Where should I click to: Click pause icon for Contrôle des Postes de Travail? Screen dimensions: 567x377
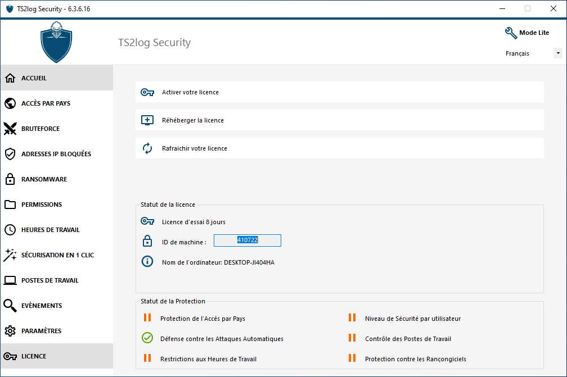coord(352,338)
